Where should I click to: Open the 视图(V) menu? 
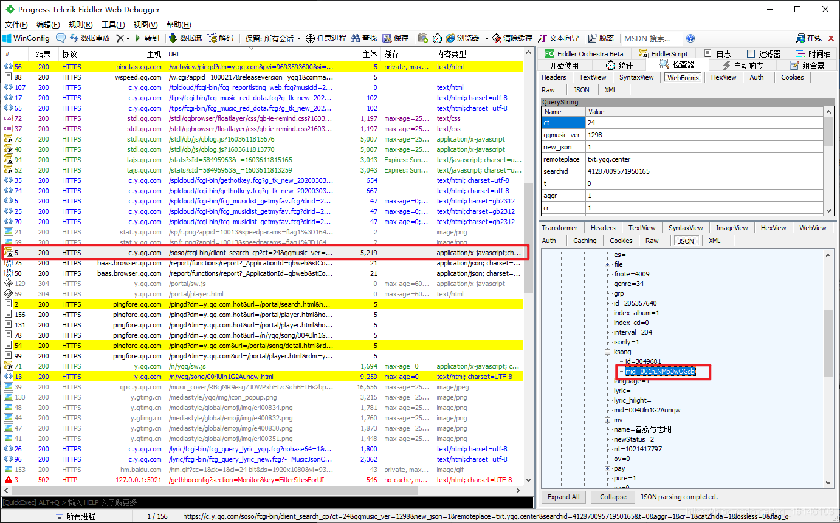(145, 25)
